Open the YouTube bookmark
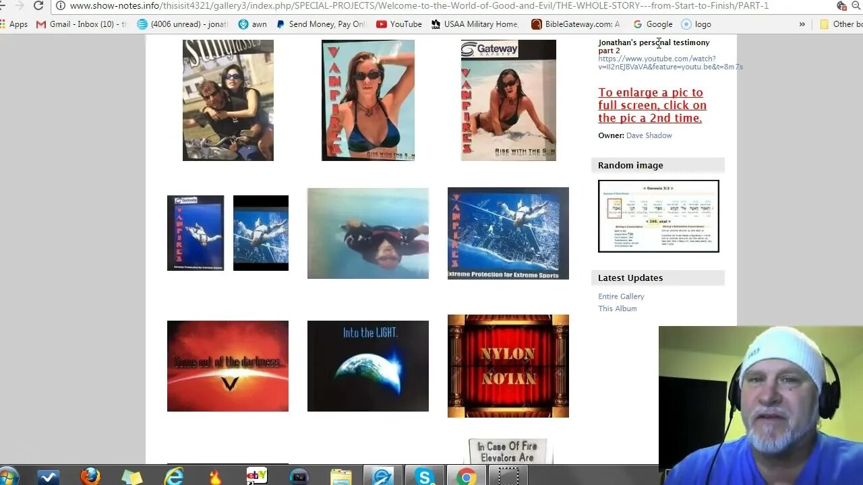This screenshot has height=485, width=863. tap(399, 24)
